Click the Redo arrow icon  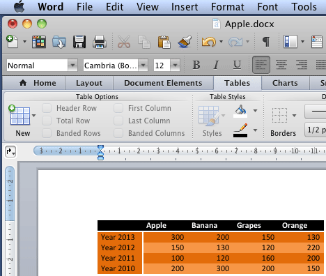(x=235, y=42)
